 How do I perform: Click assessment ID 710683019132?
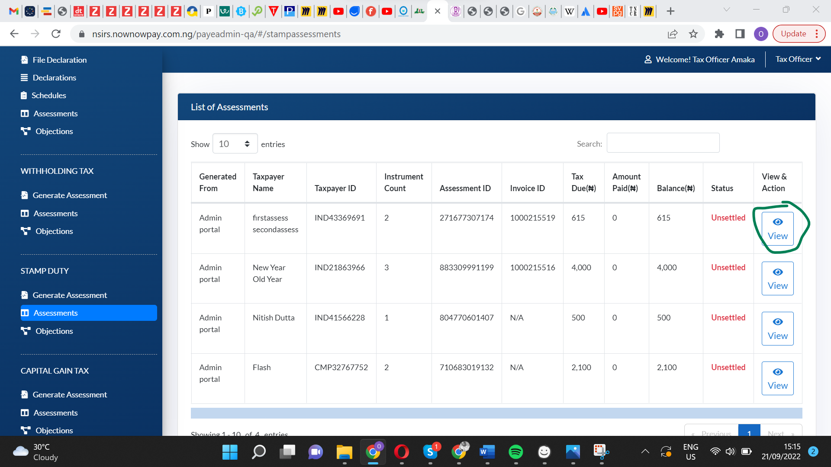(467, 367)
